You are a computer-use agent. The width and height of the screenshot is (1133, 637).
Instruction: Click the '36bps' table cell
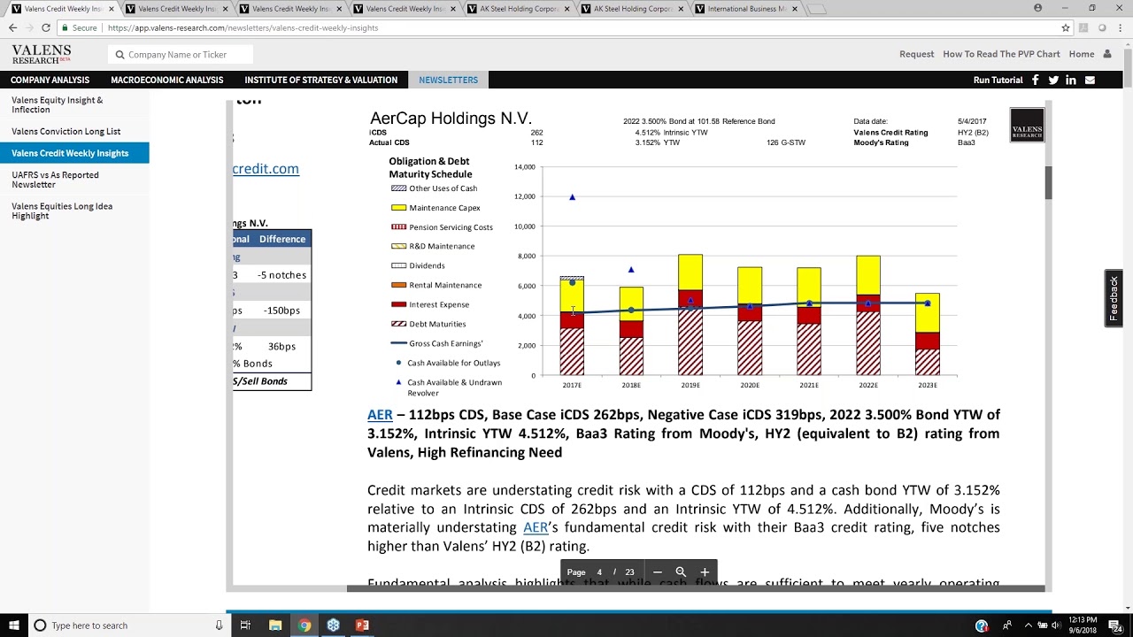point(281,346)
